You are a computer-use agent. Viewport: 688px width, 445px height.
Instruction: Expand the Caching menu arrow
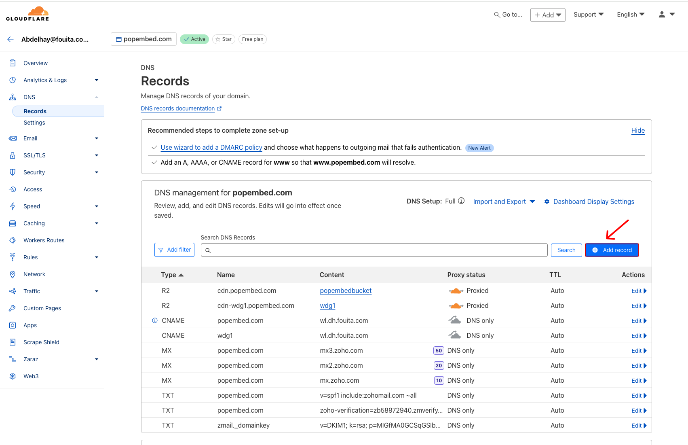97,223
